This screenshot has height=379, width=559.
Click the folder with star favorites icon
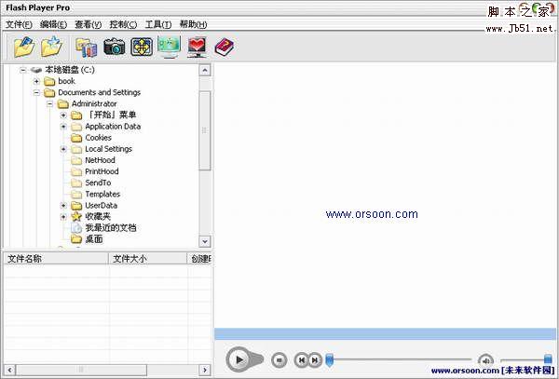pos(51,47)
